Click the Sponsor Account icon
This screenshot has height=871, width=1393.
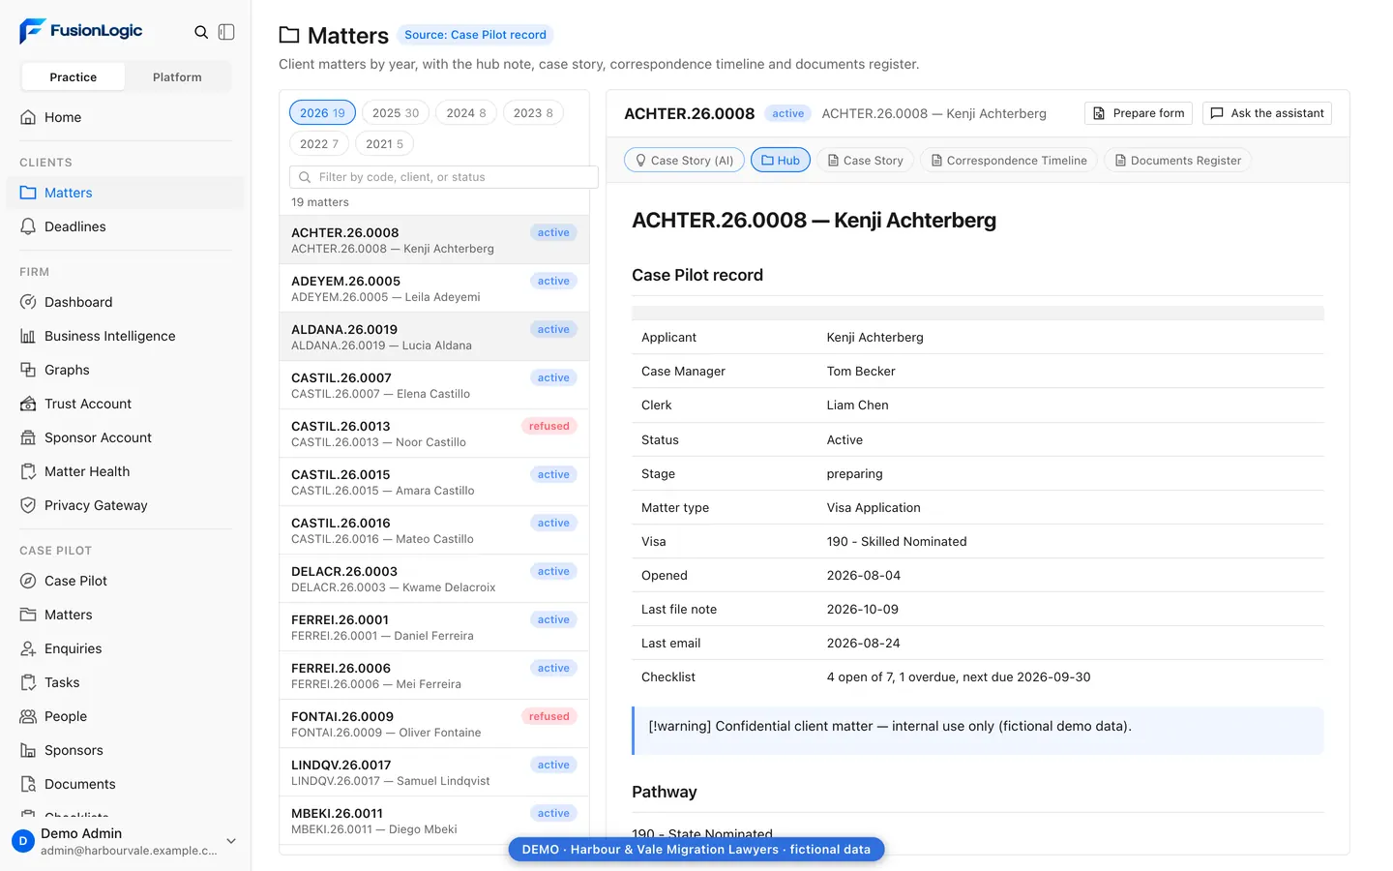point(28,437)
